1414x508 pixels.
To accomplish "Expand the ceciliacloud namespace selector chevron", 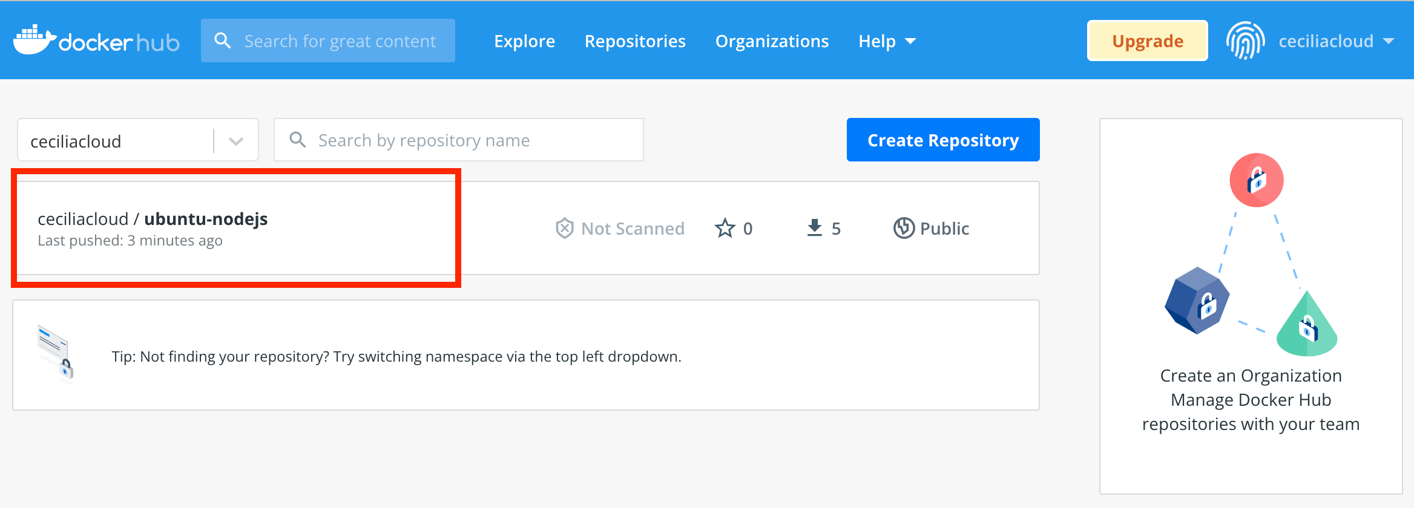I will coord(236,141).
